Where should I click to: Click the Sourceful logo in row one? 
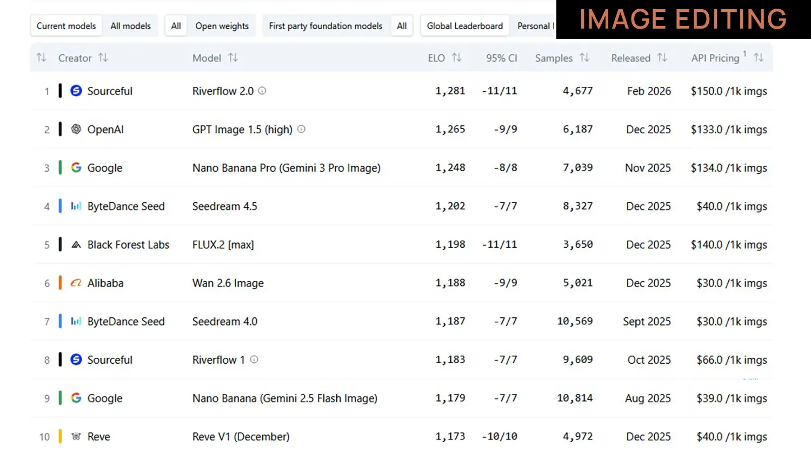pyautogui.click(x=76, y=91)
